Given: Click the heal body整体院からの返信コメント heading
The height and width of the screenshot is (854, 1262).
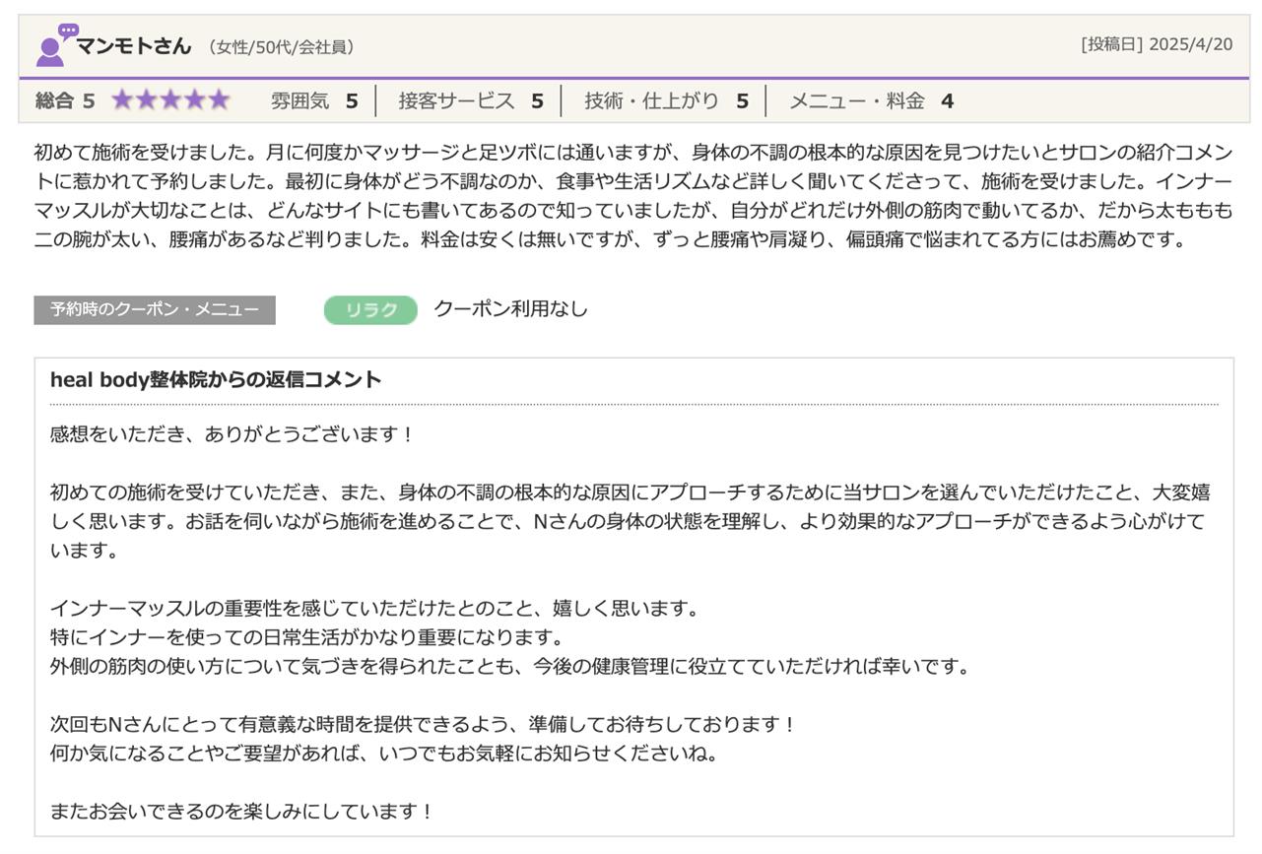Looking at the screenshot, I should [216, 380].
